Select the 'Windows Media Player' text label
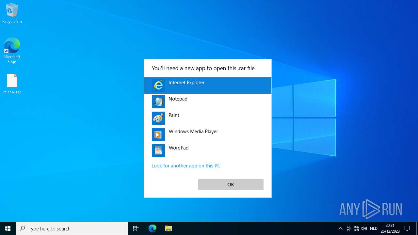 pos(193,132)
